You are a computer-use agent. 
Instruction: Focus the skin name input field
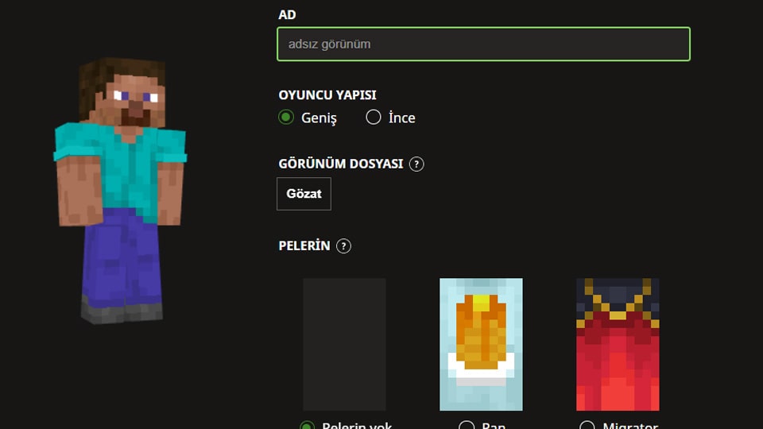(483, 44)
